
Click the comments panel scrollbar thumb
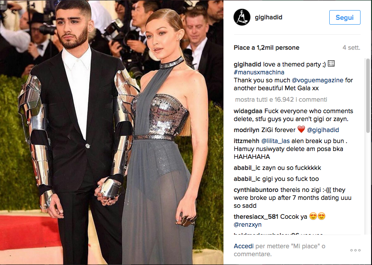[x=368, y=96]
